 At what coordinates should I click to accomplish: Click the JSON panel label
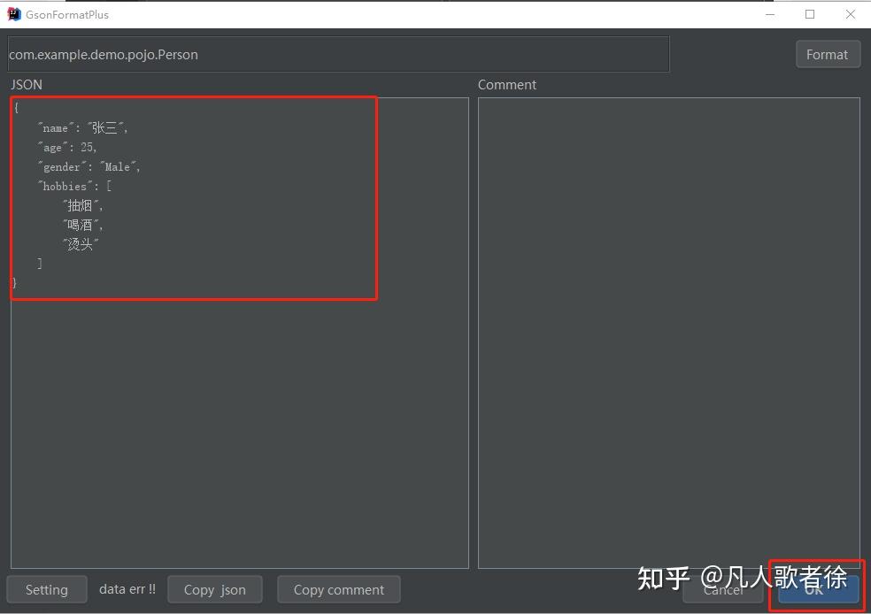26,84
